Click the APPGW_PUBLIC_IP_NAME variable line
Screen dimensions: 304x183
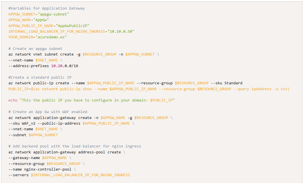pos(49,26)
